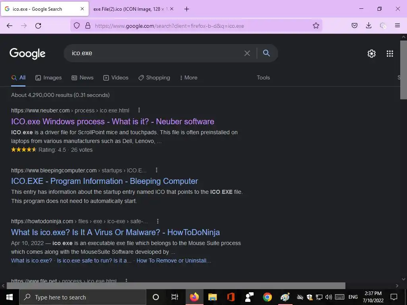
Task: Close the exe File(2).ico tab
Action: pos(172,9)
